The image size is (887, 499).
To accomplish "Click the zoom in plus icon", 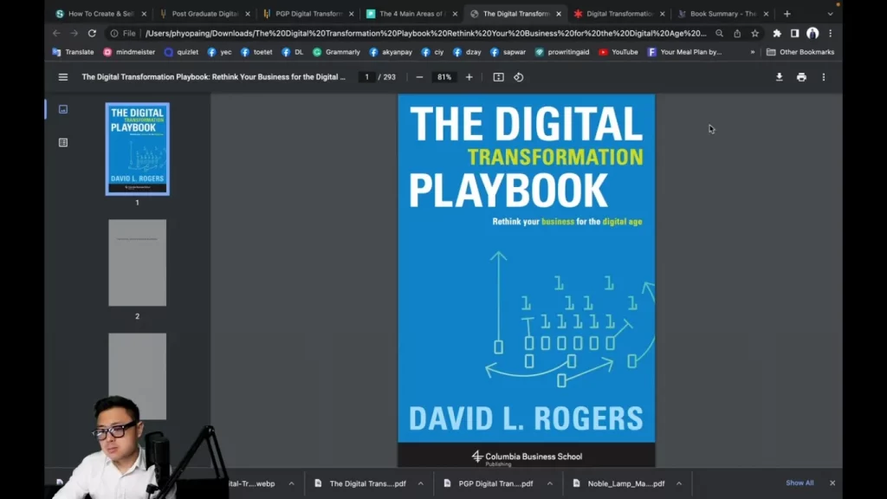I will [469, 77].
